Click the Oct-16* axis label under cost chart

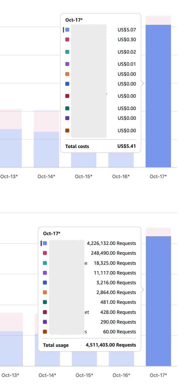pos(121,176)
